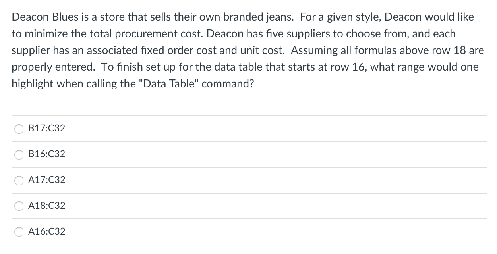Screen dimensions: 497x254
Task: Click the A18:C32 answer label text
Action: click(47, 206)
